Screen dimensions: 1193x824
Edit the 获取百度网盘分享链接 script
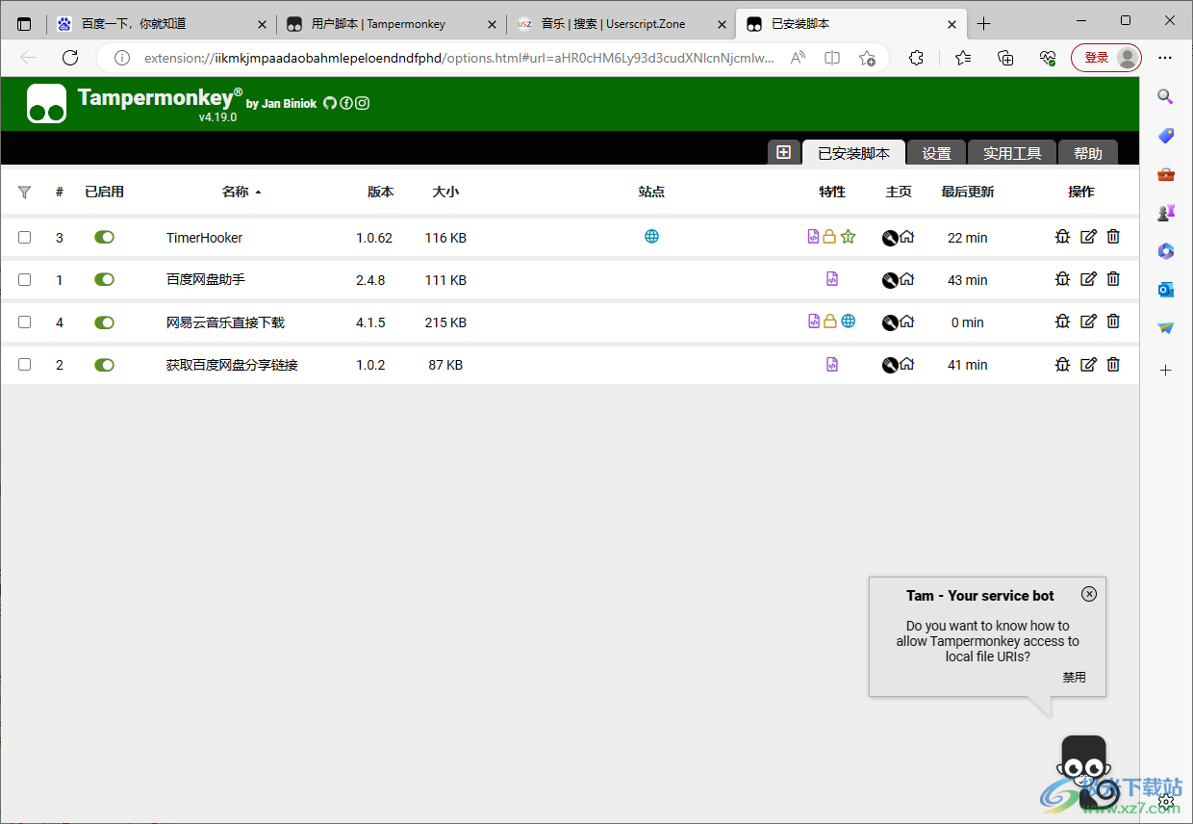point(1088,364)
